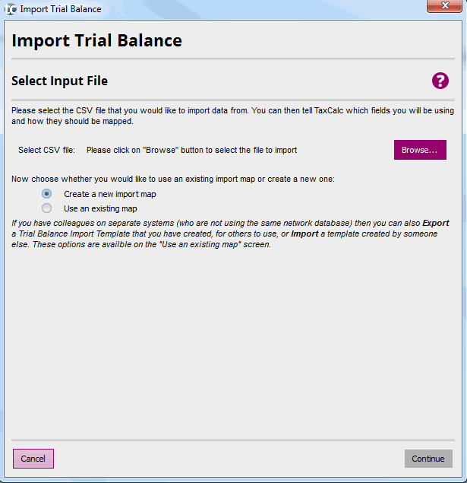Click the 'Now choose whether' prompt text
Screen dimensions: 467x483
coord(172,179)
